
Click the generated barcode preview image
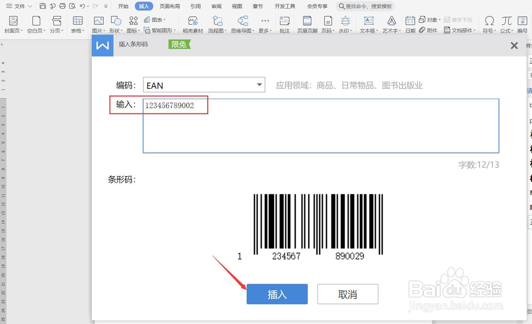(x=311, y=227)
